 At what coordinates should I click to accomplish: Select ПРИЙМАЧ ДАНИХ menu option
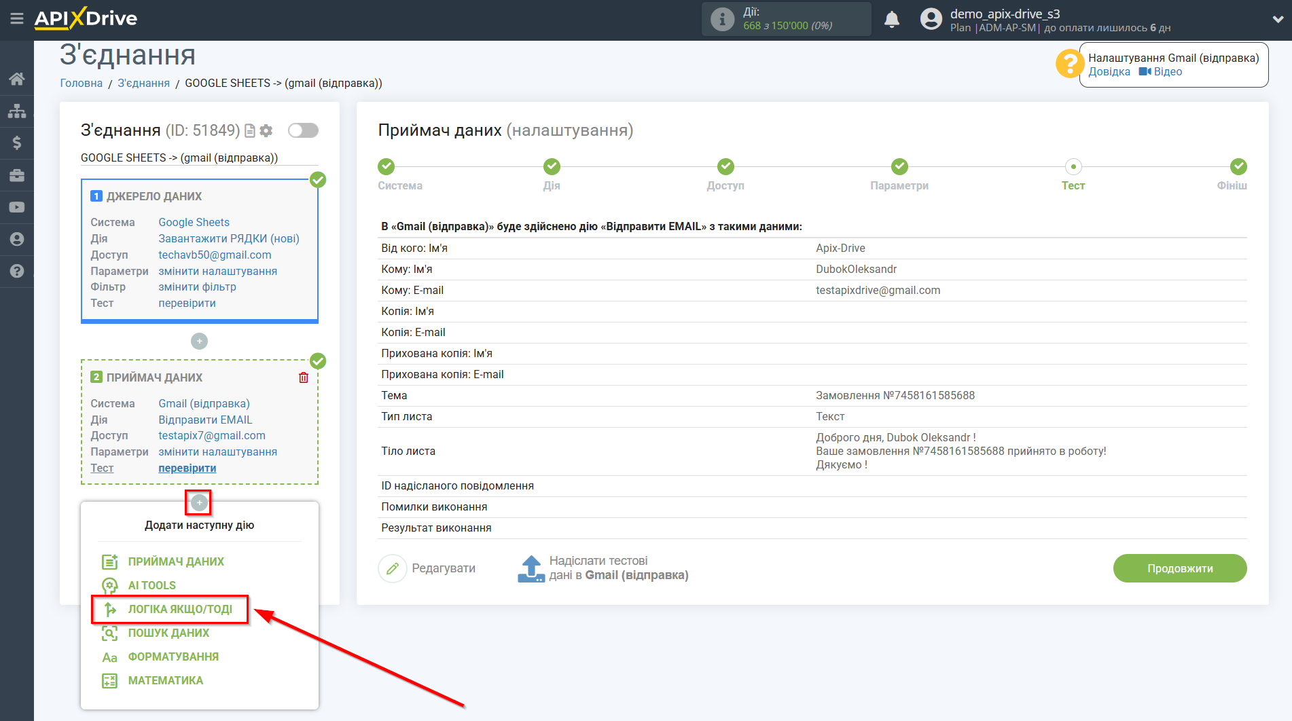(x=163, y=561)
